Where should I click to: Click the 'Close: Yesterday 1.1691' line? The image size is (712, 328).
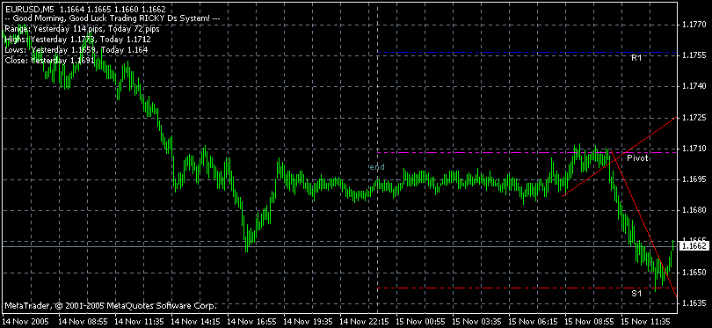click(49, 60)
